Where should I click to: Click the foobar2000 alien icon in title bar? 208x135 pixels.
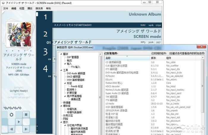3,3
